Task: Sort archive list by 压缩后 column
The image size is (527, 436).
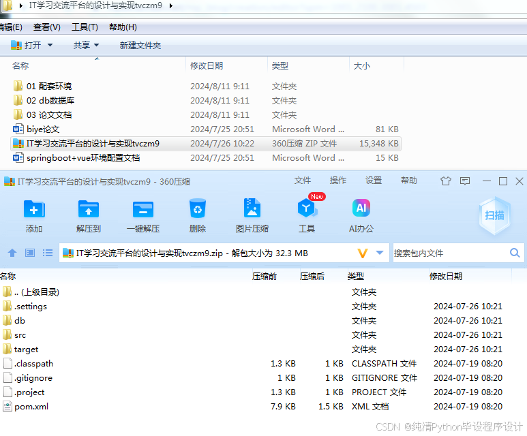Action: 312,277
